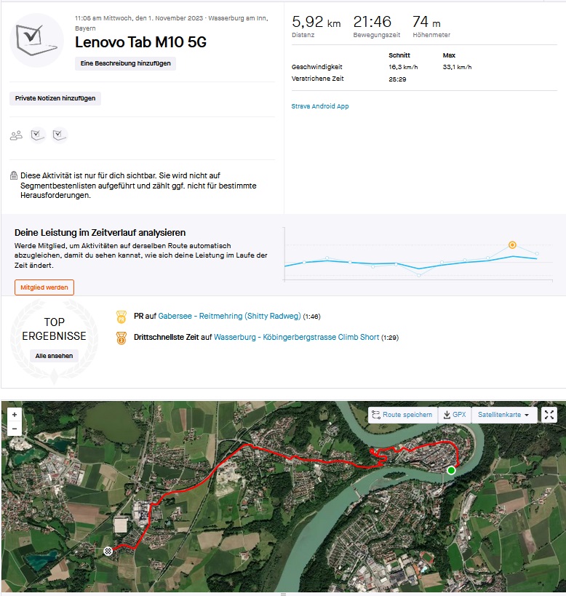The width and height of the screenshot is (566, 596).
Task: Open the Köbingerbergstrasse Climb Short segment link
Action: coord(296,338)
